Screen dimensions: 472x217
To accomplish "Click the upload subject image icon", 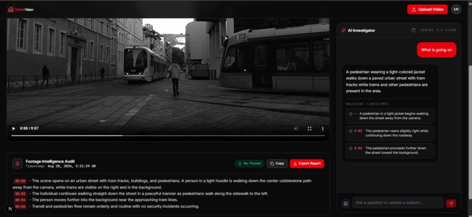I will (x=346, y=204).
